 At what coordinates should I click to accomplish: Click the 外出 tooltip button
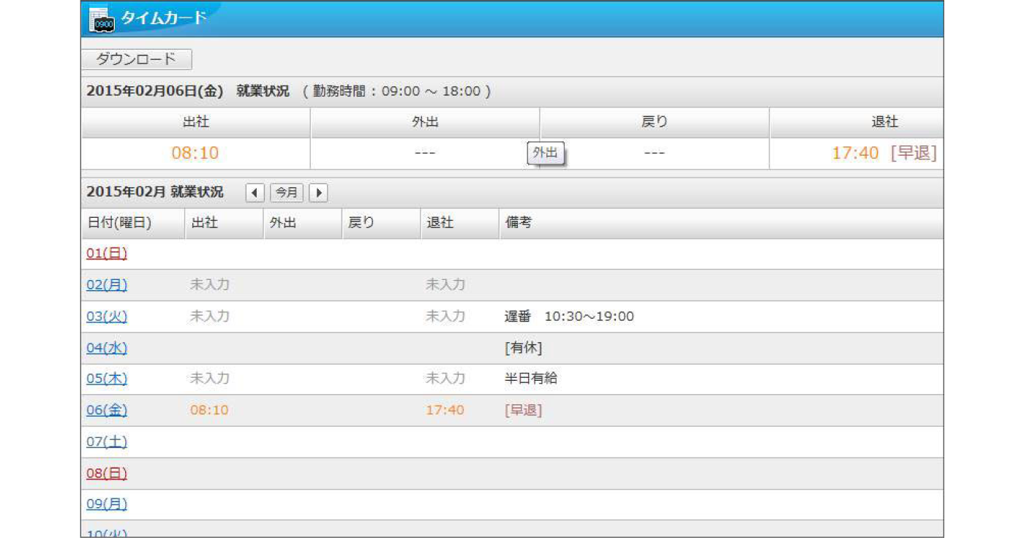(x=545, y=154)
